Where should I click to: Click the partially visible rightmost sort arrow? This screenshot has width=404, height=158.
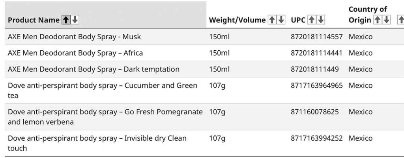coord(400,20)
